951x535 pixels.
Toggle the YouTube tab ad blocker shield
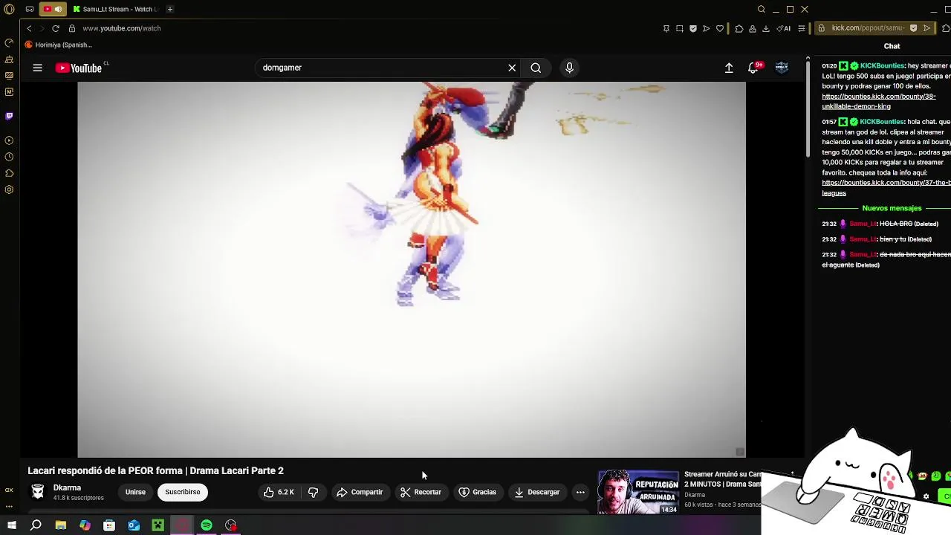coord(693,28)
